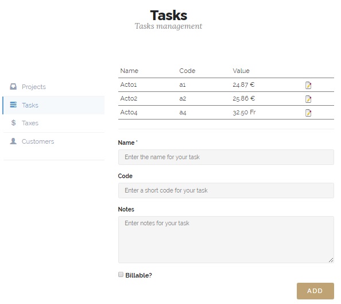The height and width of the screenshot is (304, 341).
Task: Select the Tasks sidebar item
Action: pos(53,105)
